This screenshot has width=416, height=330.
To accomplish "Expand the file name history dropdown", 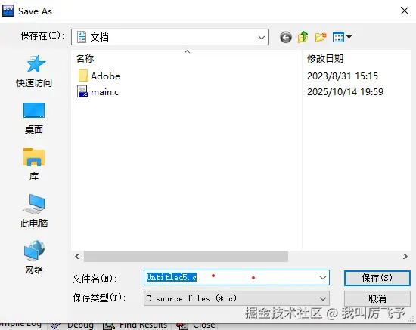I will coord(323,278).
